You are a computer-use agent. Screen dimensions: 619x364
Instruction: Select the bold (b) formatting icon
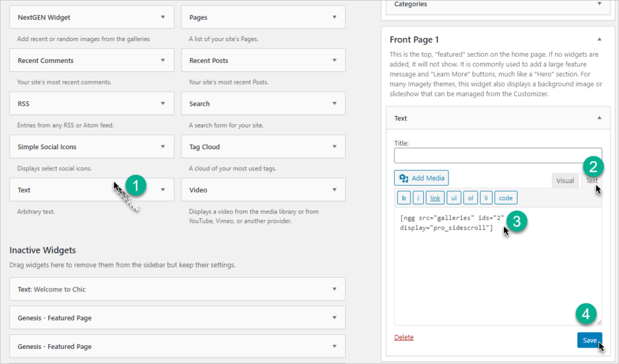[x=403, y=197]
